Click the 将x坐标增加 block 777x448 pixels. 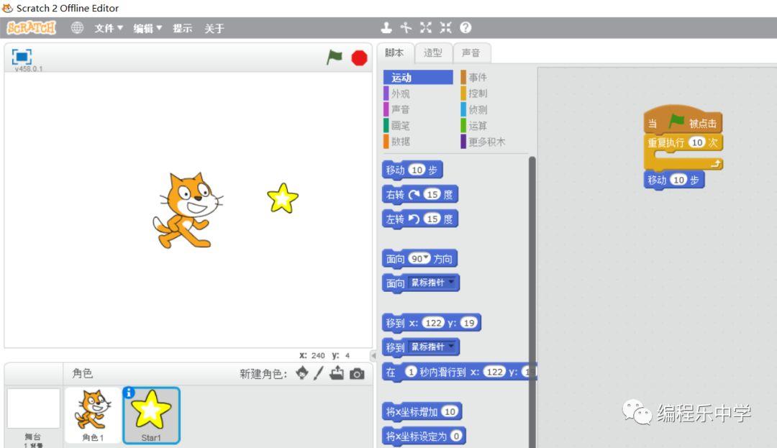pyautogui.click(x=422, y=411)
